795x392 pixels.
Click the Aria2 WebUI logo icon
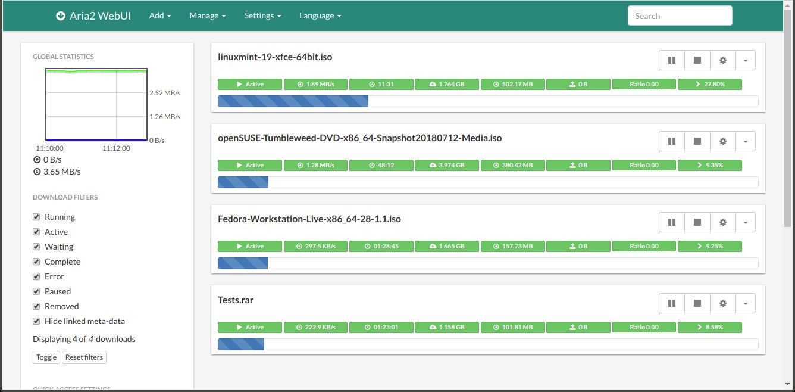point(61,15)
